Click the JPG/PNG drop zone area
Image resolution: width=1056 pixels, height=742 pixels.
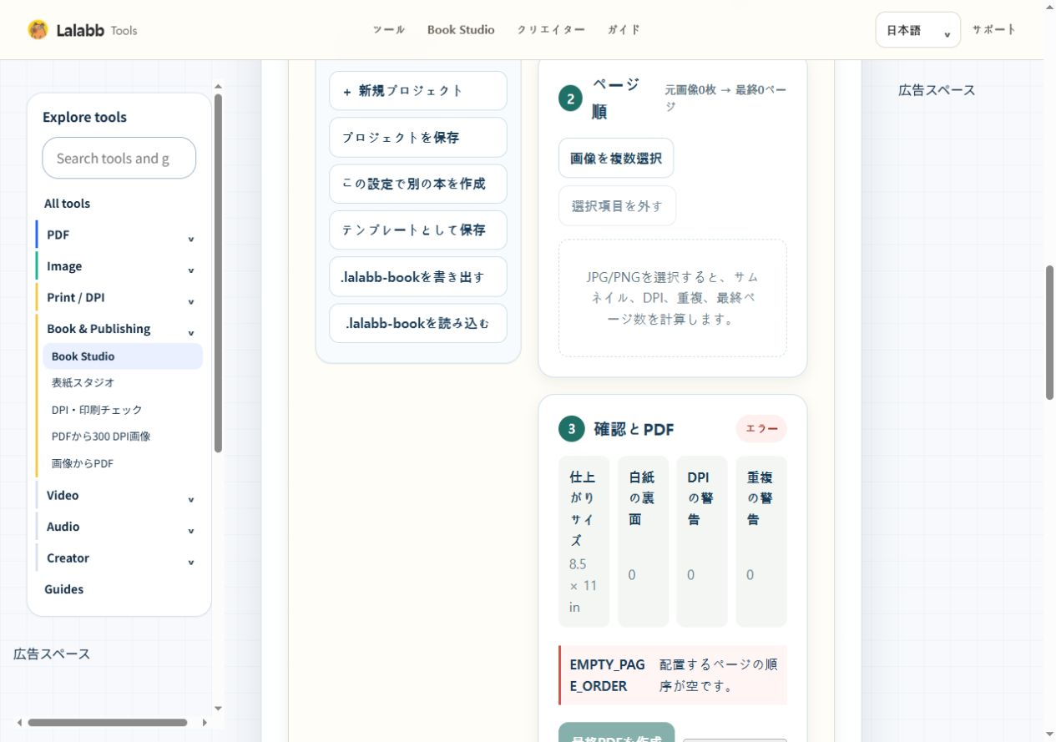673,298
